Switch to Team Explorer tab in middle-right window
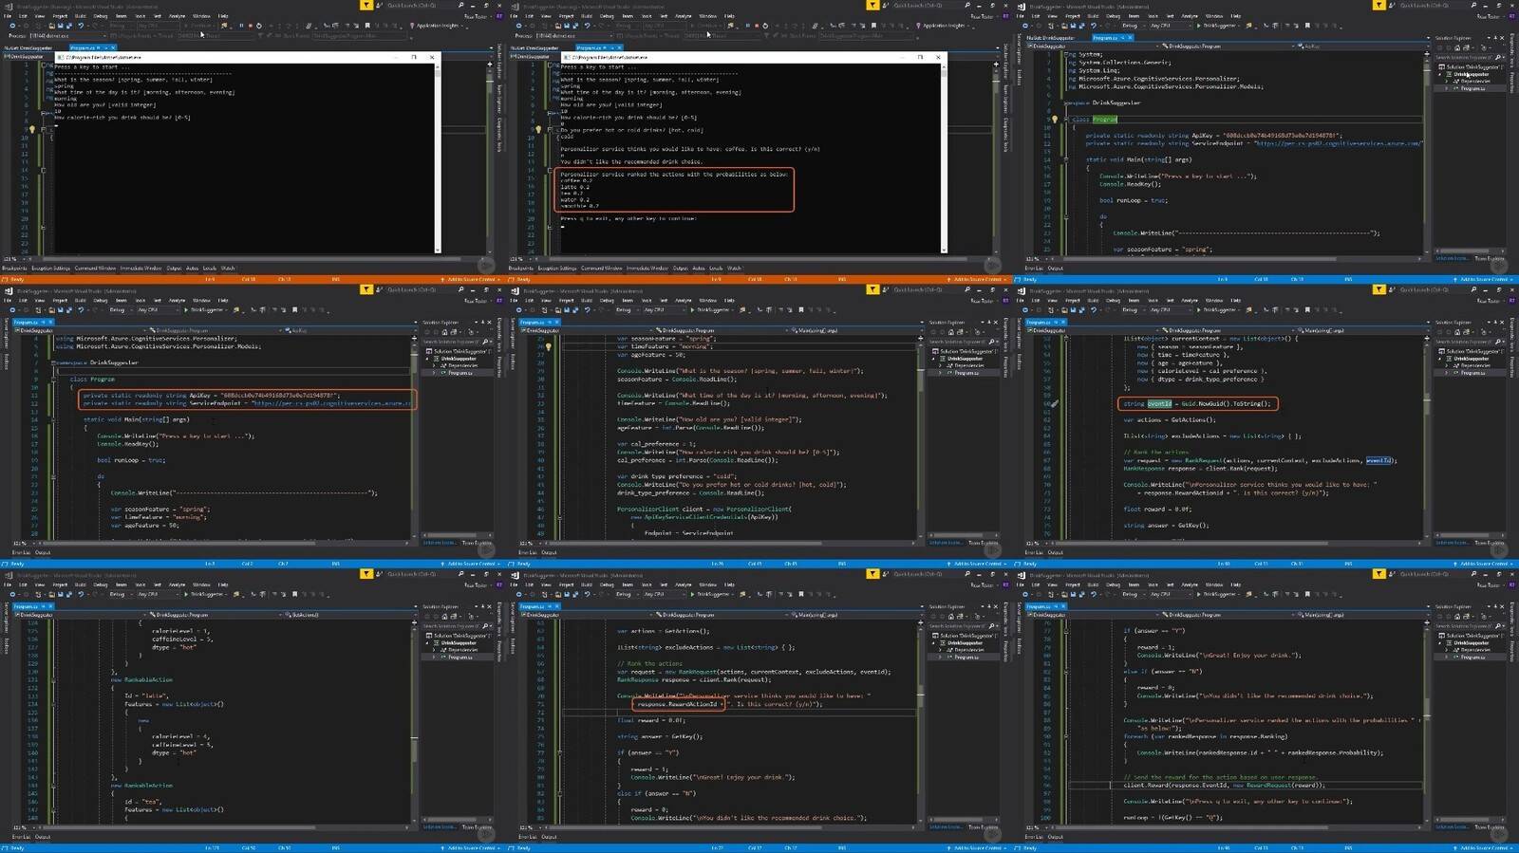 pos(1490,543)
